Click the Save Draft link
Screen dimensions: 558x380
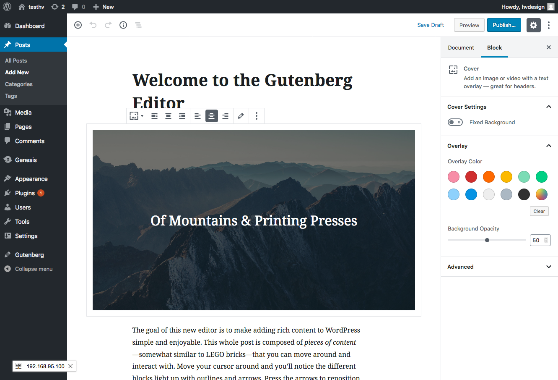[x=431, y=25]
